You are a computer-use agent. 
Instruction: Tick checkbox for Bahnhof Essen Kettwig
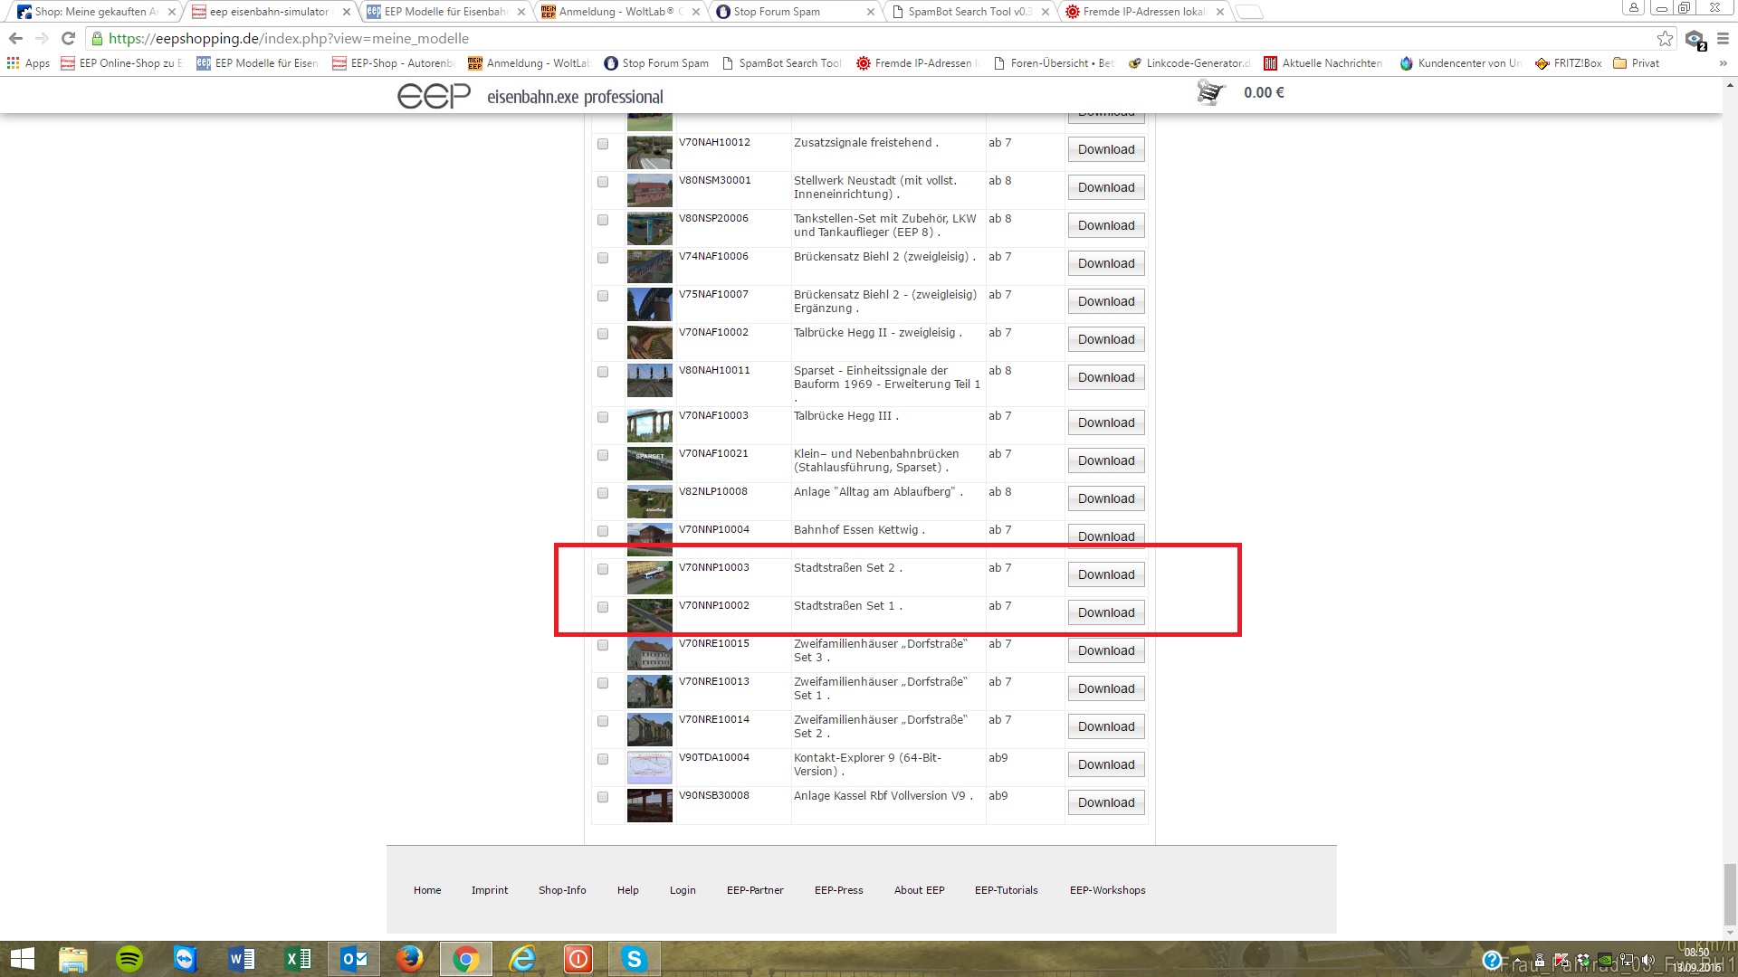point(603,531)
